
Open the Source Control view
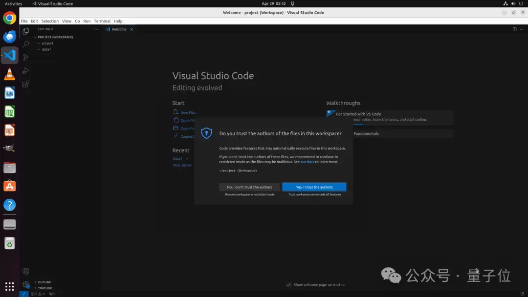(26, 58)
